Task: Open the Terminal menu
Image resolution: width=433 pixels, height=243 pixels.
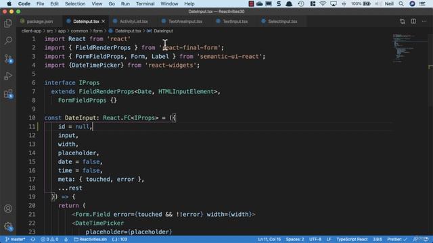Action: tap(145, 4)
